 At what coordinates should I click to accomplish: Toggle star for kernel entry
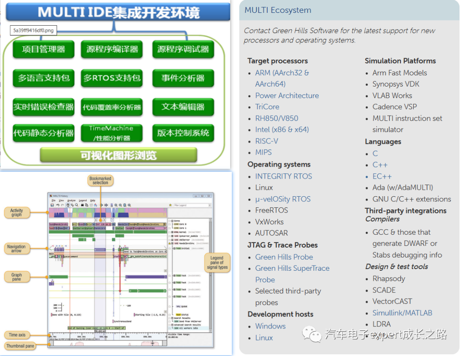click(170, 232)
